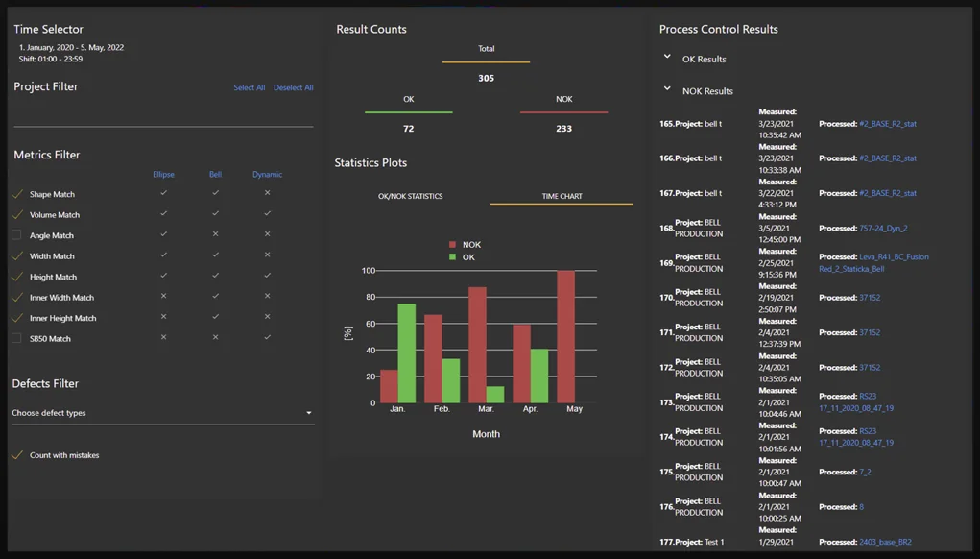This screenshot has height=559, width=980.
Task: Click Height Match Bell check mark
Action: (215, 275)
